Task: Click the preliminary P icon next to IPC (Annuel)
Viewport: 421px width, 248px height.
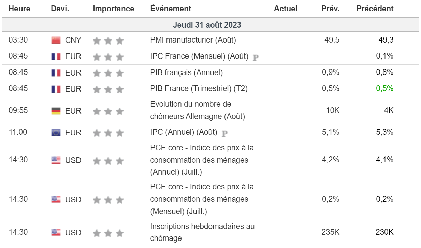Action: 224,133
